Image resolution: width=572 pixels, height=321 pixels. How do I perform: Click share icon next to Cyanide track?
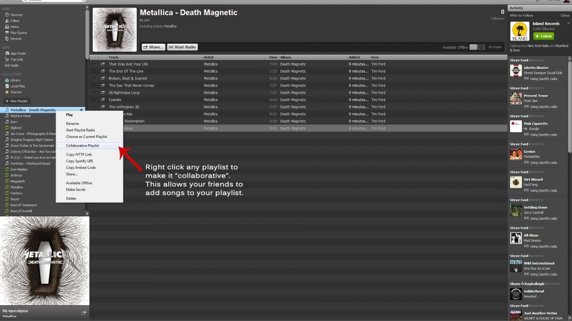[102, 100]
